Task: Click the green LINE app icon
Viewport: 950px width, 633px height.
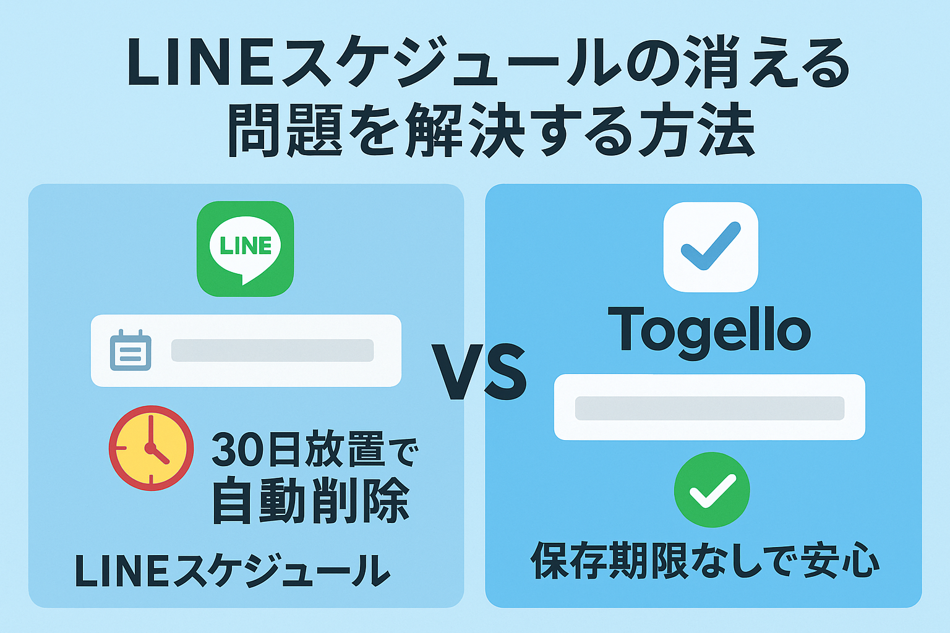Action: tap(245, 249)
